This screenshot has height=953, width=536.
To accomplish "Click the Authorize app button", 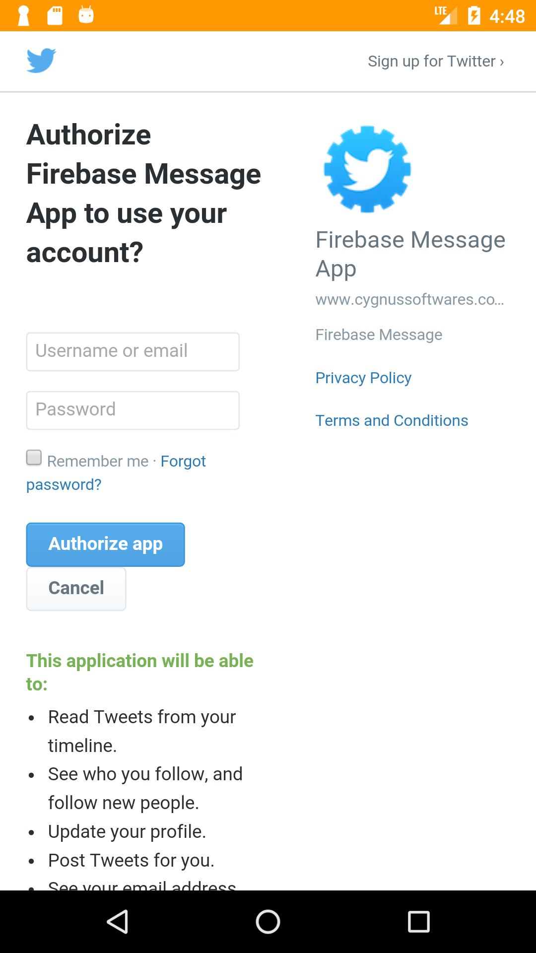I will [106, 545].
